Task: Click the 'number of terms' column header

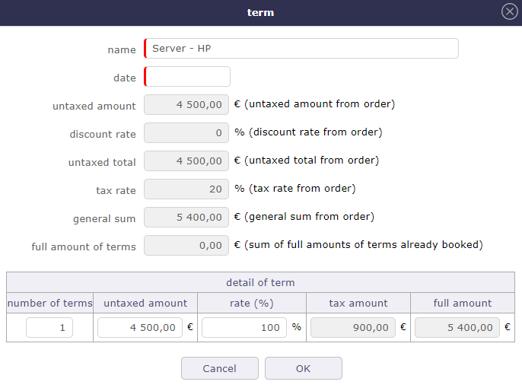Action: (50, 303)
